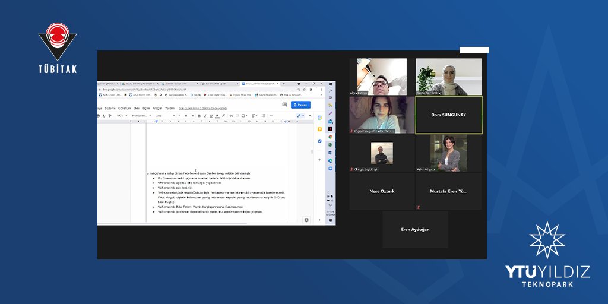Image resolution: width=608 pixels, height=304 pixels.
Task: Open the comment history icon beside Paylaş
Action: tap(284, 104)
